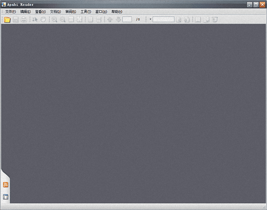Click the open book reading mode icon

pyautogui.click(x=198, y=20)
